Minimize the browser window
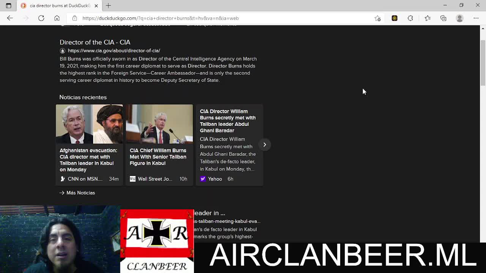The width and height of the screenshot is (486, 273). click(445, 5)
